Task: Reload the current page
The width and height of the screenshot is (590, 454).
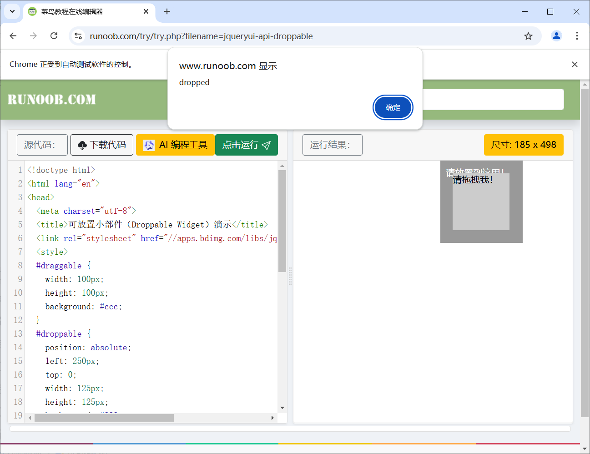Action: click(x=54, y=36)
